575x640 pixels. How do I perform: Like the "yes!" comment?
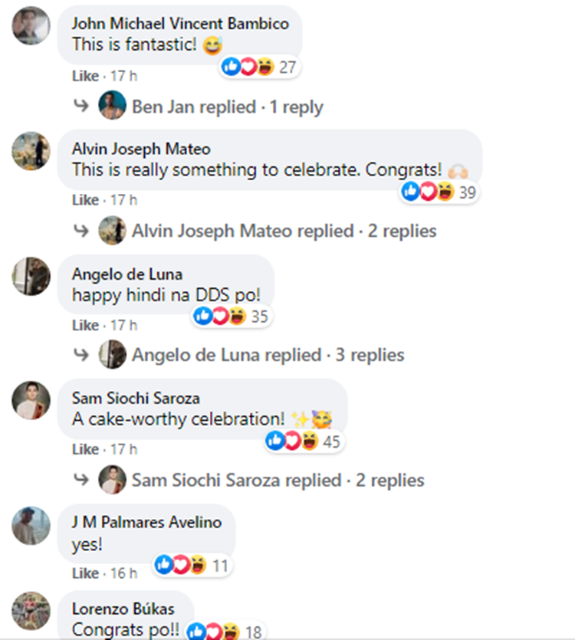point(85,573)
